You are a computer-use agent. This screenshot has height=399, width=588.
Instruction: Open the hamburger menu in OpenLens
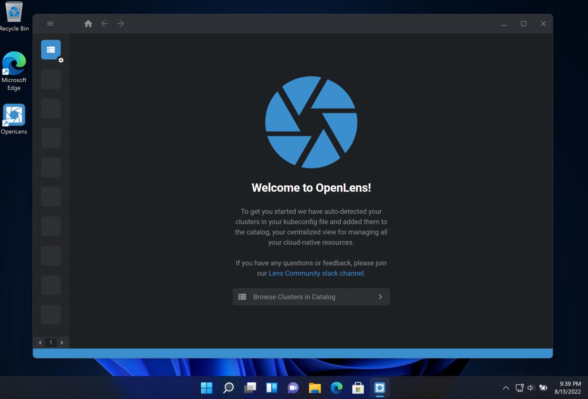[50, 24]
